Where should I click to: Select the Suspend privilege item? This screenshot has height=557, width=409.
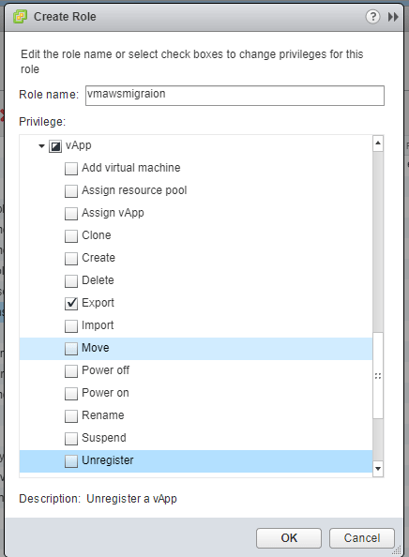click(x=104, y=438)
